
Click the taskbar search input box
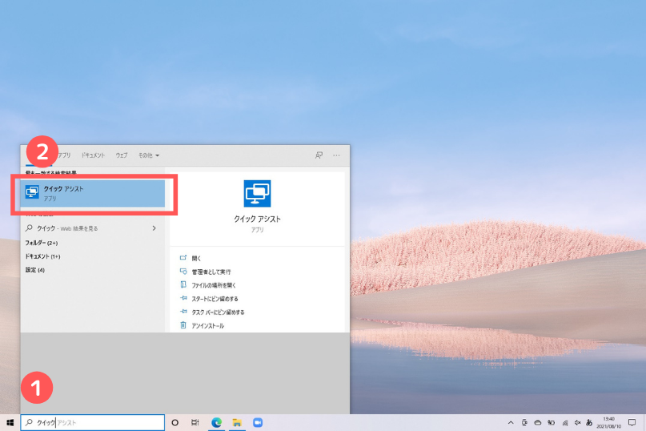[93, 422]
